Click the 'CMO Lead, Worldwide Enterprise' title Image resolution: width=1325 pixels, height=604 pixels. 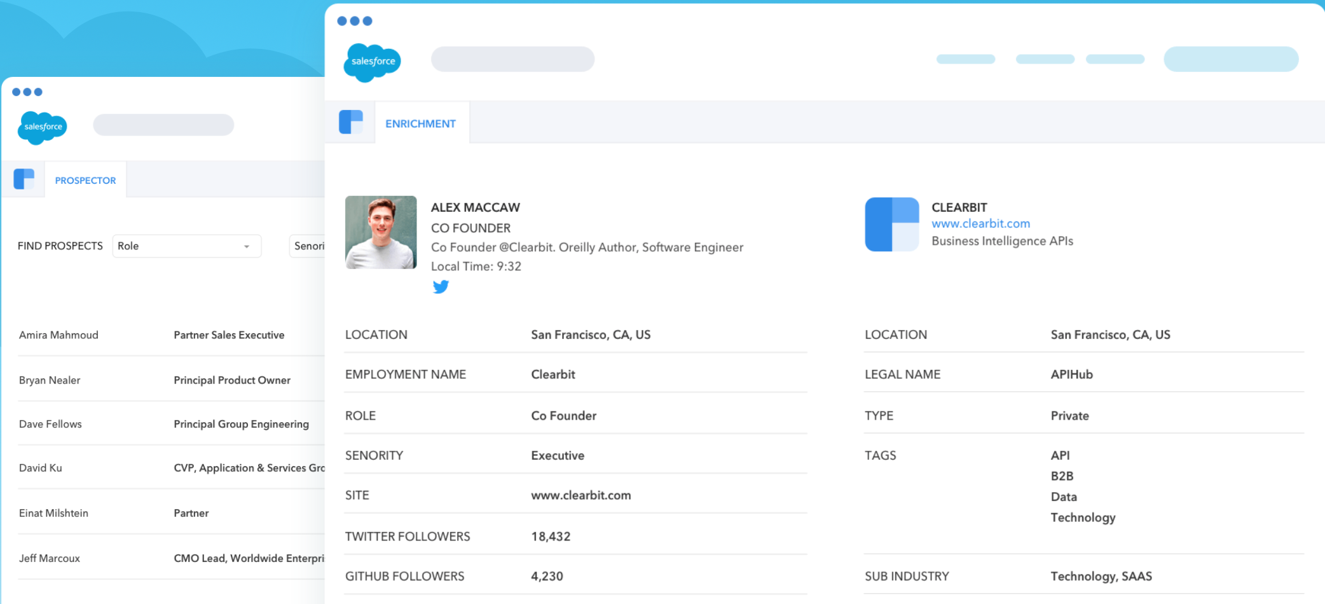pos(249,558)
